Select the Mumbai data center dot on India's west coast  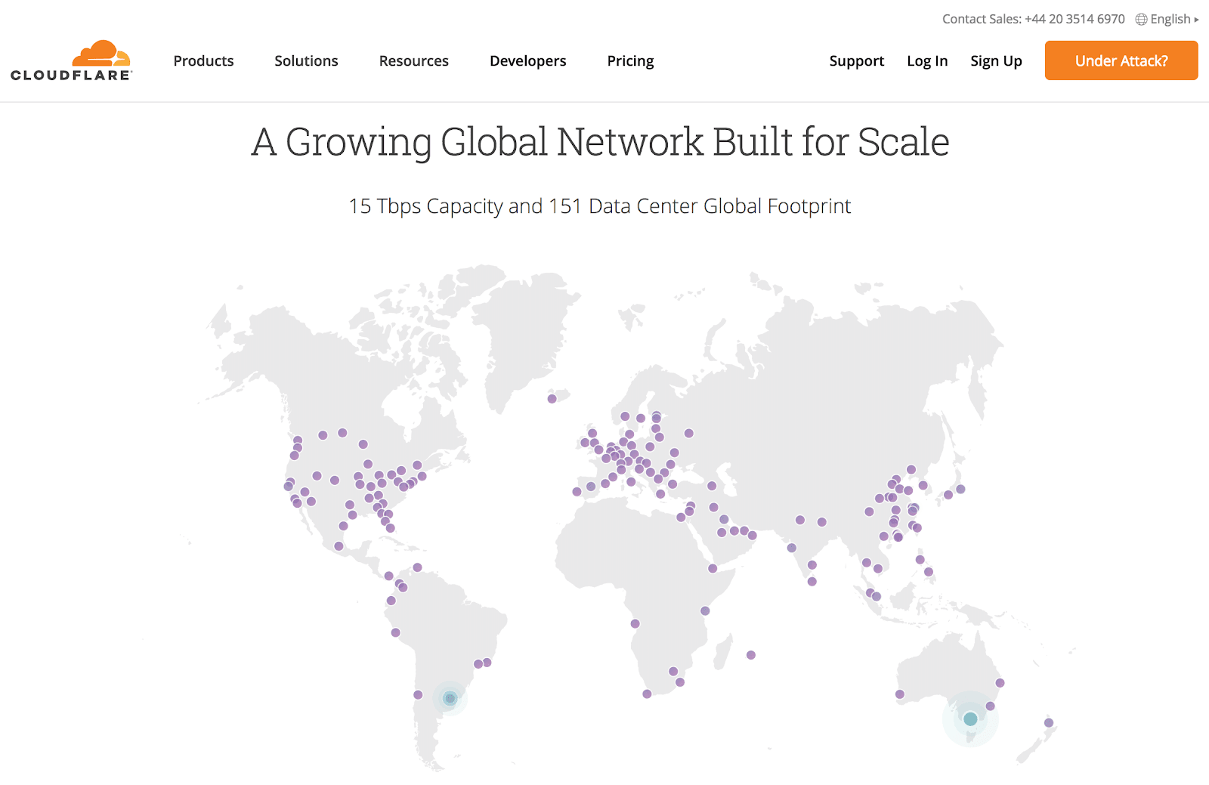tap(792, 549)
